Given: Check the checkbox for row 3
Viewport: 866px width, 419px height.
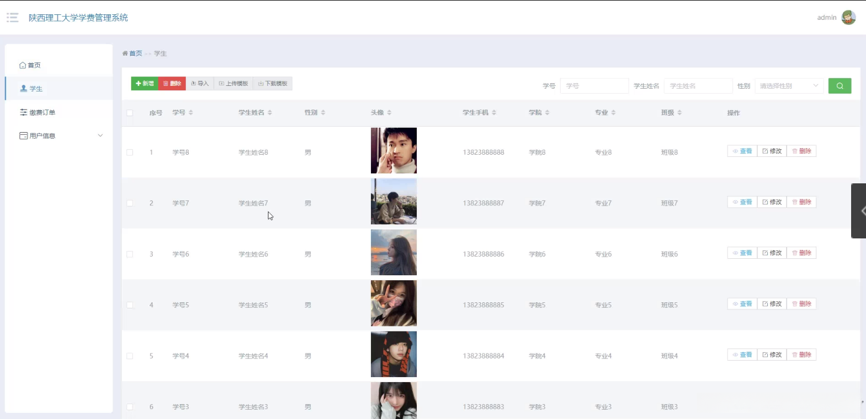Looking at the screenshot, I should click(x=130, y=254).
